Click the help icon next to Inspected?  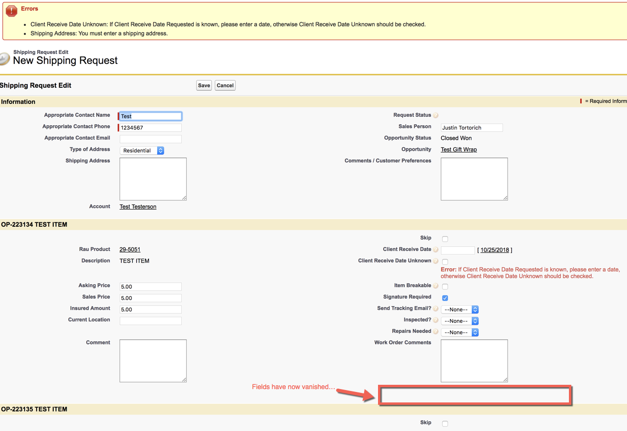tap(436, 320)
